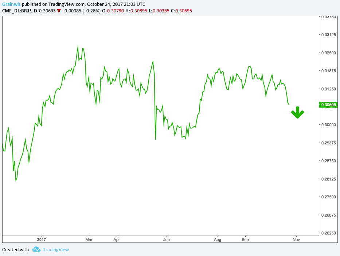Open the Grainwiz author link
Image resolution: width=340 pixels, height=256 pixels.
click(11, 4)
